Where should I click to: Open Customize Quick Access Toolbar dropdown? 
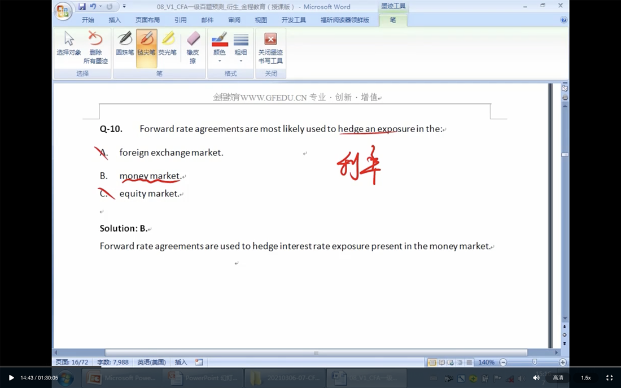click(124, 6)
